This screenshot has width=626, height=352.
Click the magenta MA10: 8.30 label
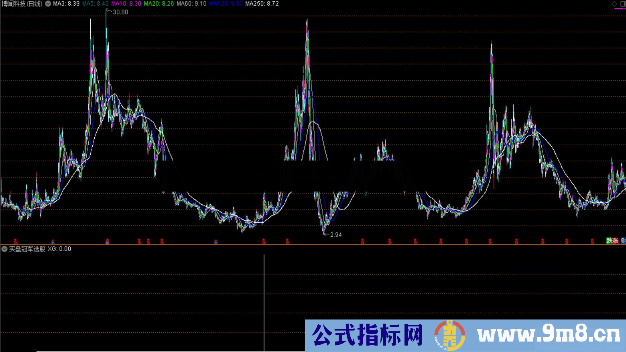click(x=126, y=4)
